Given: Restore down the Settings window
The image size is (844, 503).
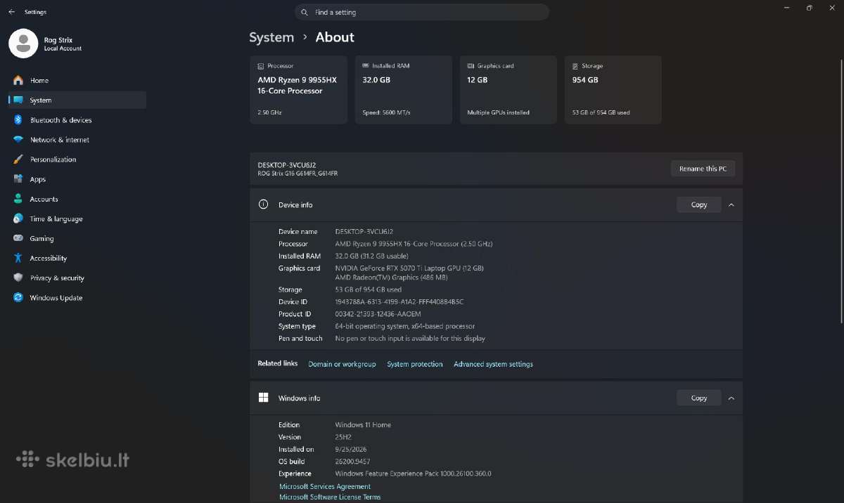Looking at the screenshot, I should (810, 8).
